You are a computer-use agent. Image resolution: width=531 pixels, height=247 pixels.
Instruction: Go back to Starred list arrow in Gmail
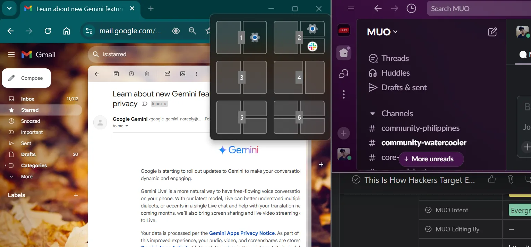(97, 74)
